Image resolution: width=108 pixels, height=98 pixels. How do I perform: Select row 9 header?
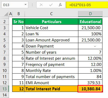(4, 64)
